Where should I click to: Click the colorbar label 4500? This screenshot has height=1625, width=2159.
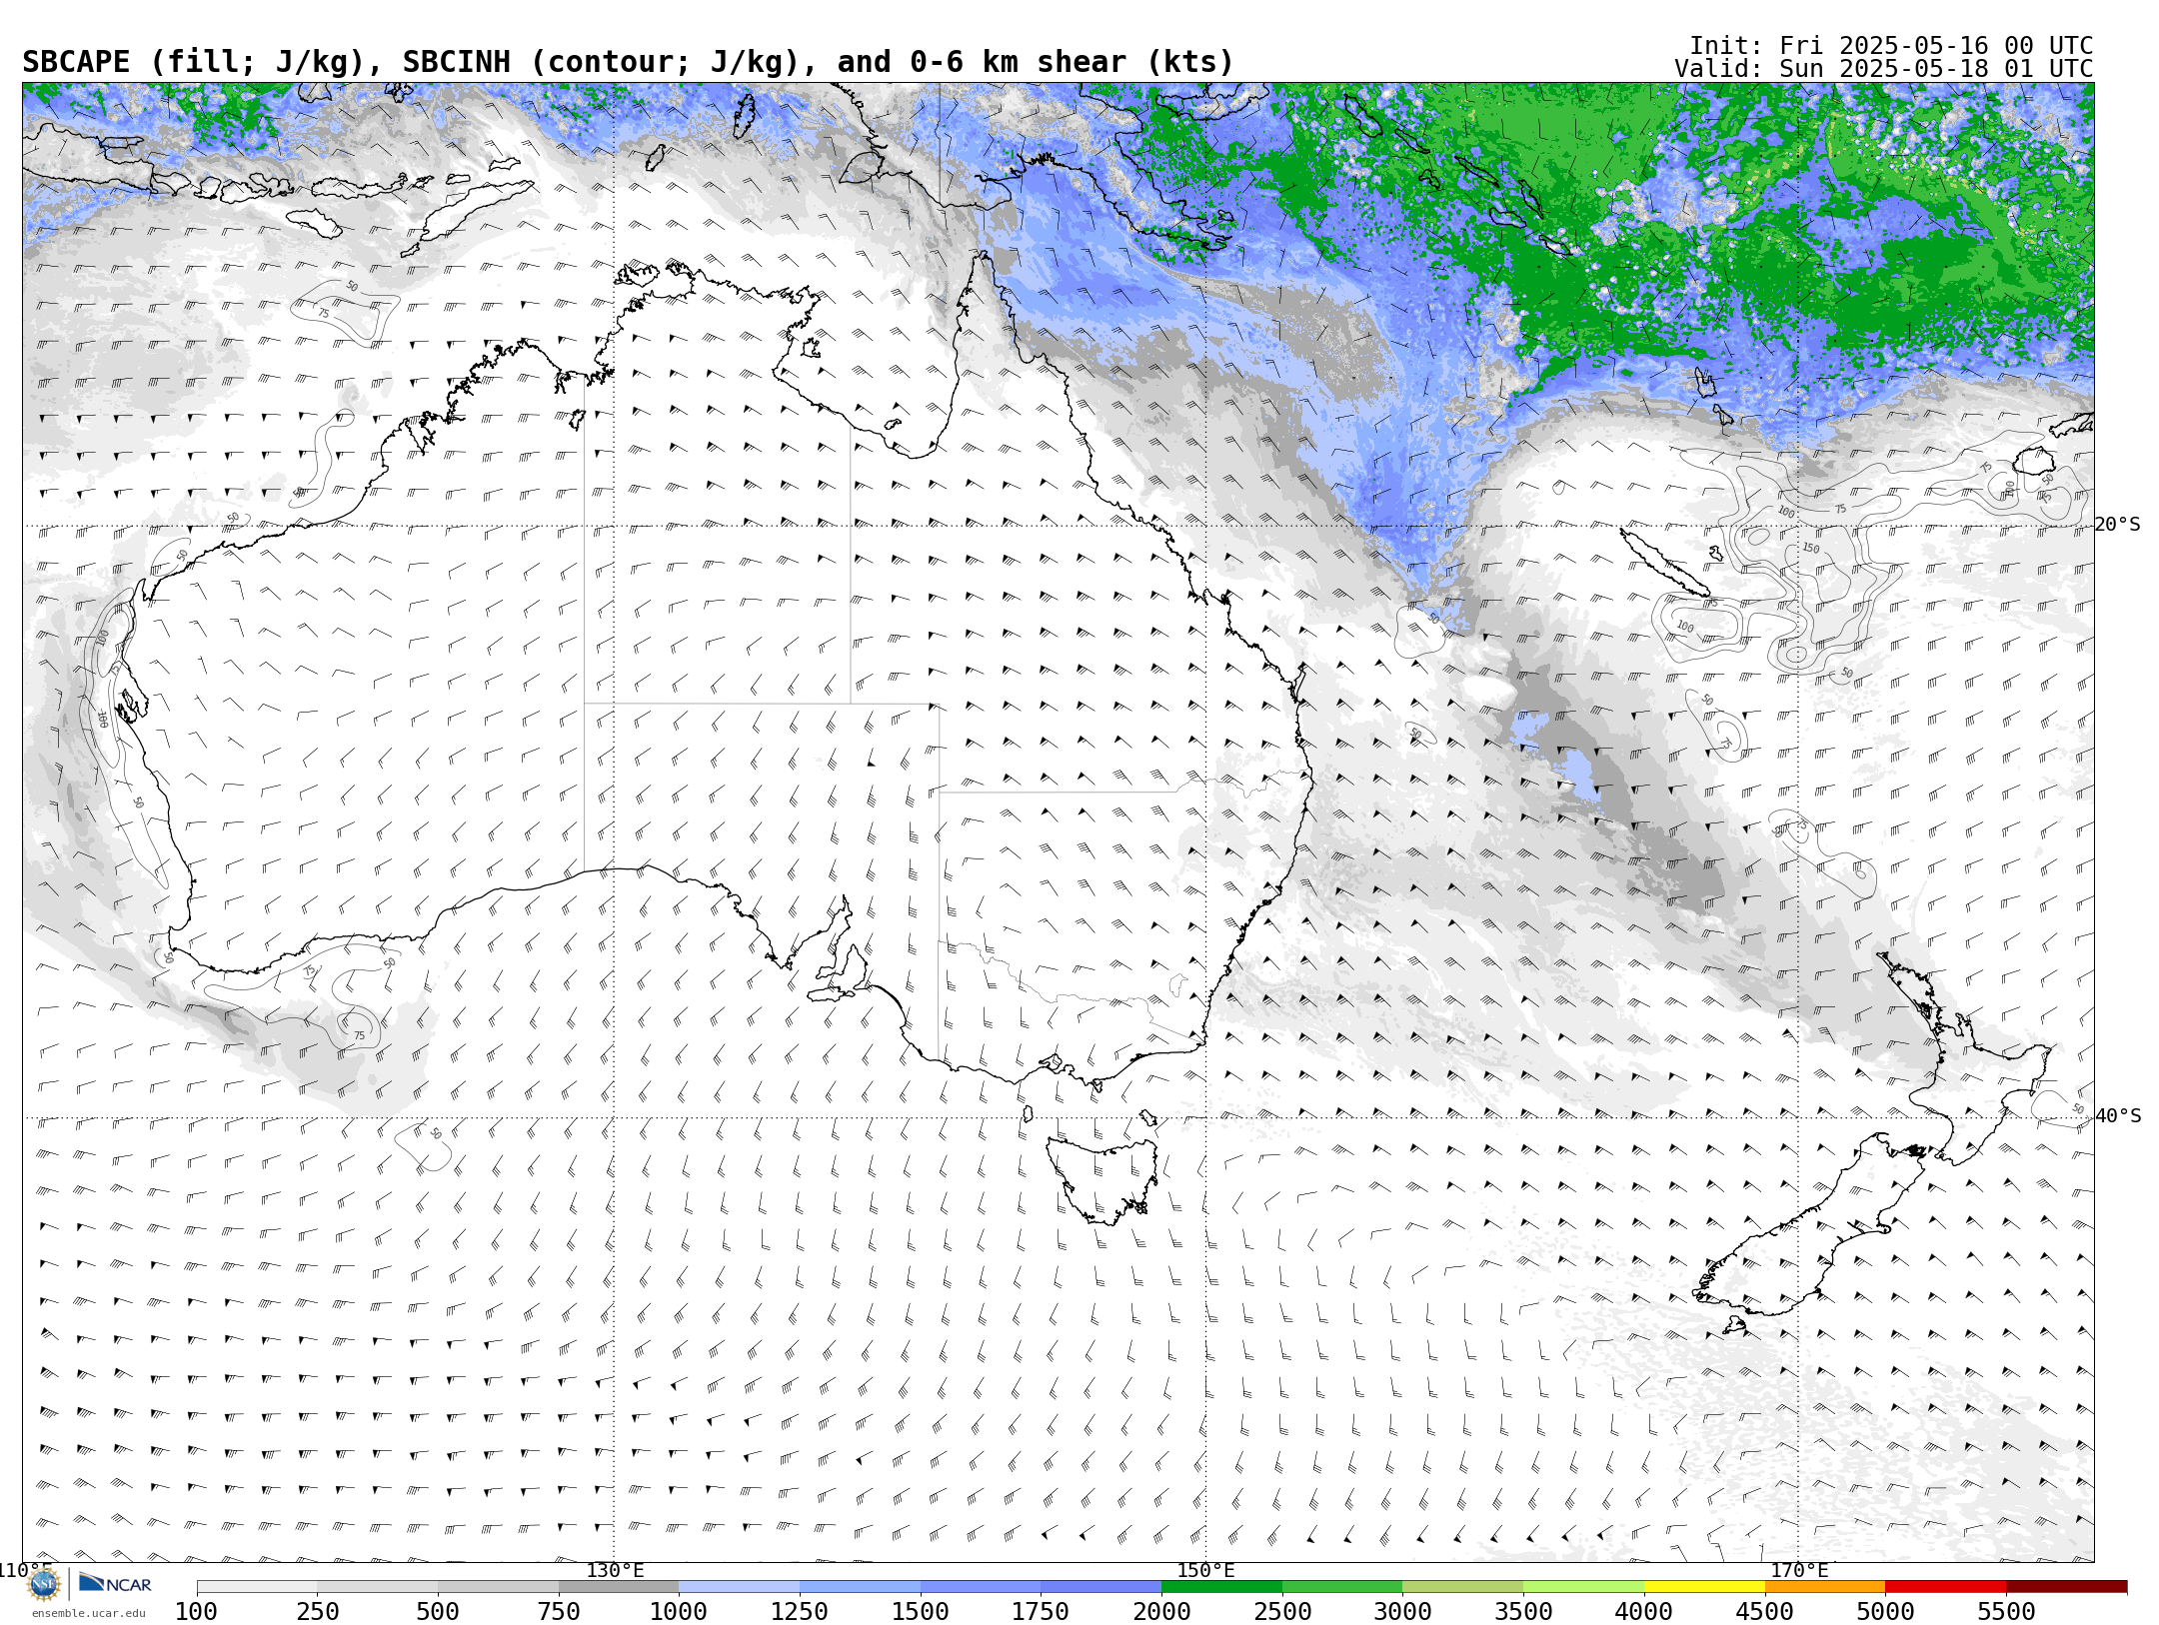coord(1765,1612)
